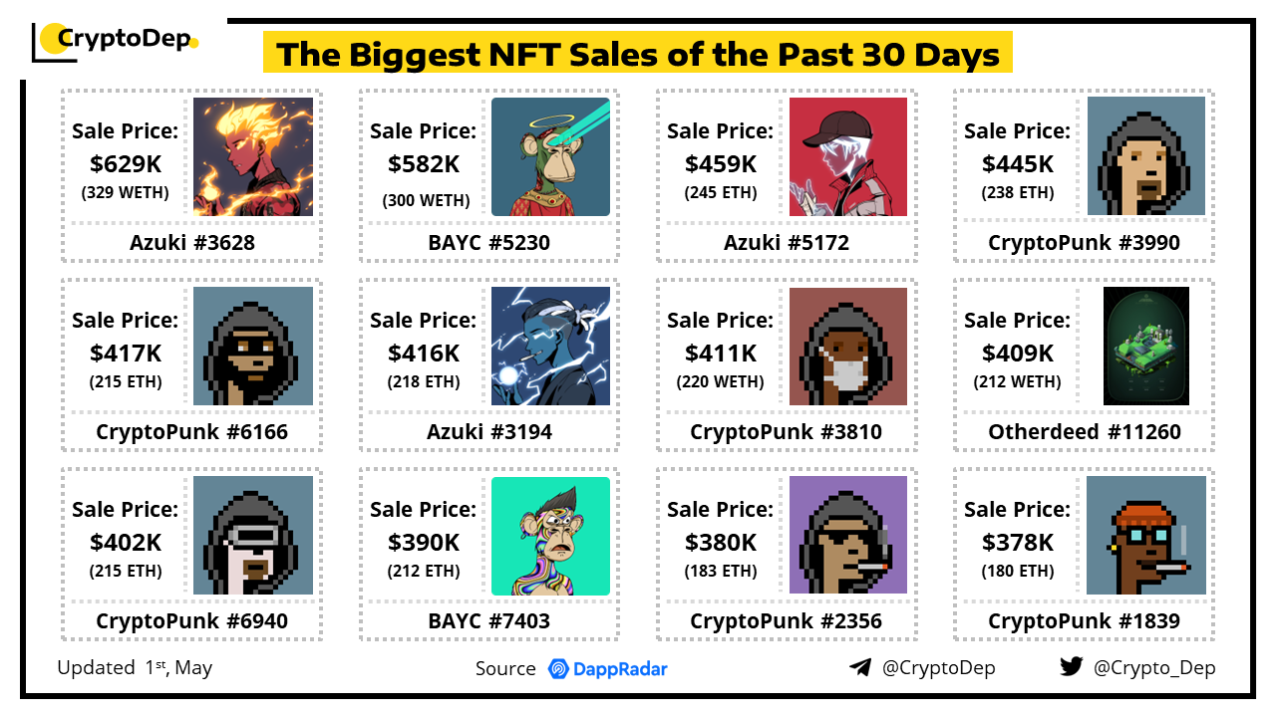Viewport: 1276px width, 717px height.
Task: Click the @CryptoDep Telegram handle
Action: [938, 668]
